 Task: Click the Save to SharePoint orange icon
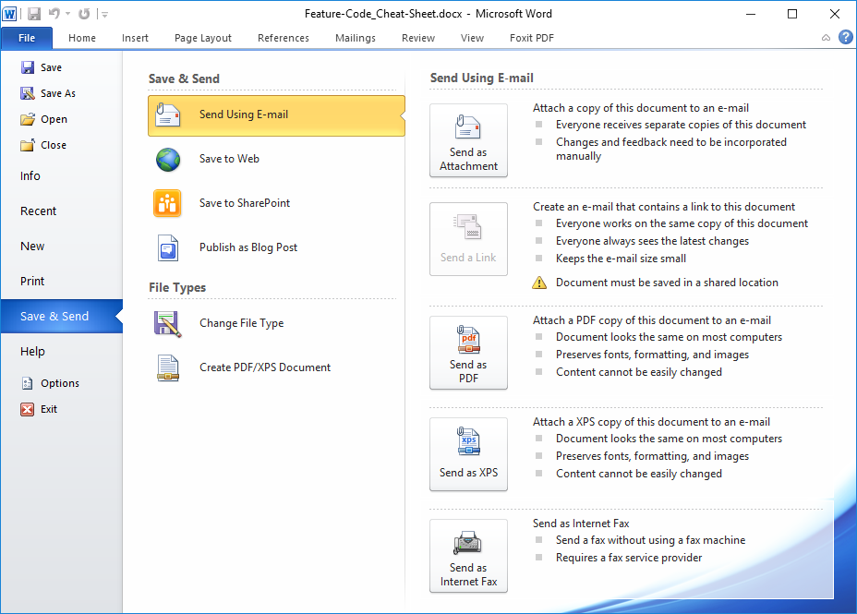(167, 203)
